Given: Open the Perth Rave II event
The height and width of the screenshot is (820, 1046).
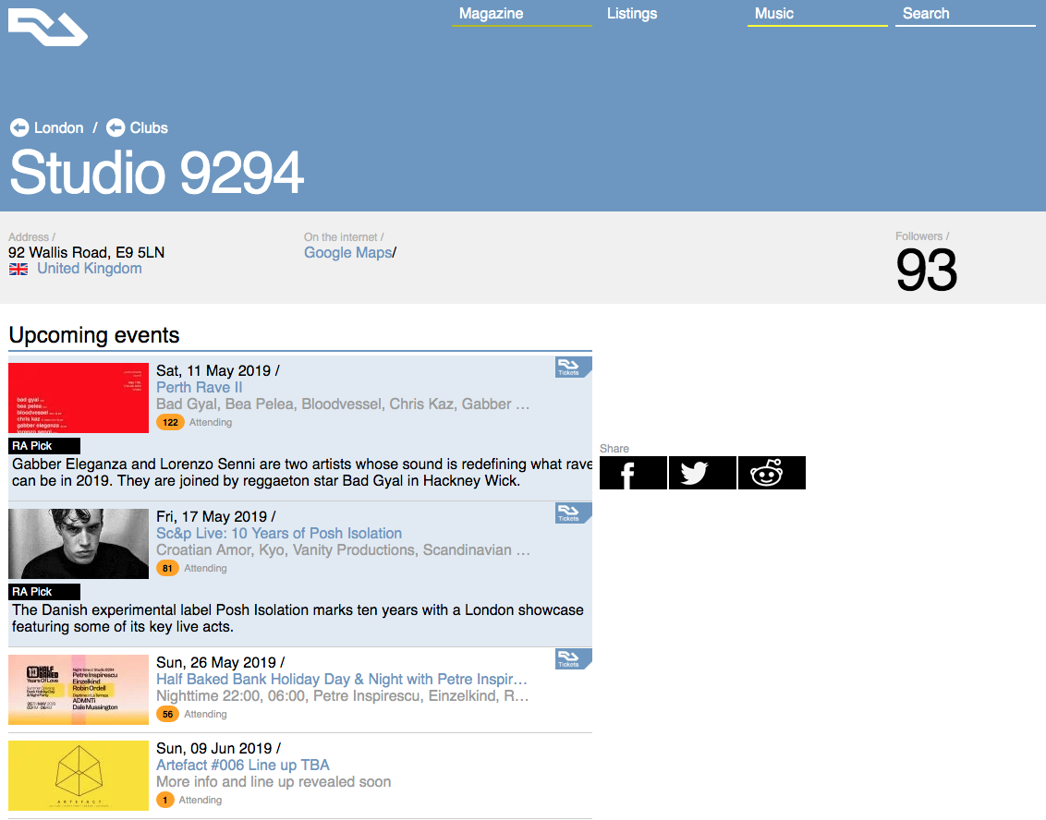Looking at the screenshot, I should 200,387.
